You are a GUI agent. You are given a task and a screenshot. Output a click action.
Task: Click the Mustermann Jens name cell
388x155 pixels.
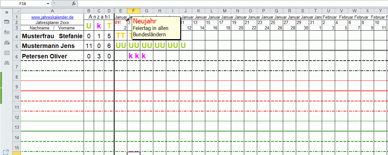[x=52, y=46]
